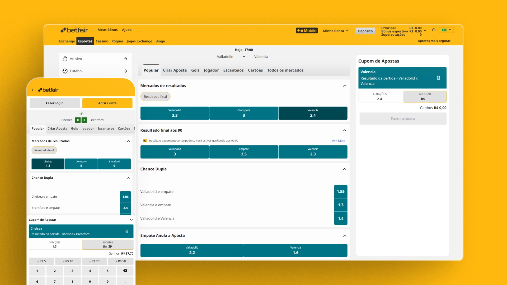Switch to Exchange tab in main nav
Image resolution: width=507 pixels, height=285 pixels.
[67, 41]
